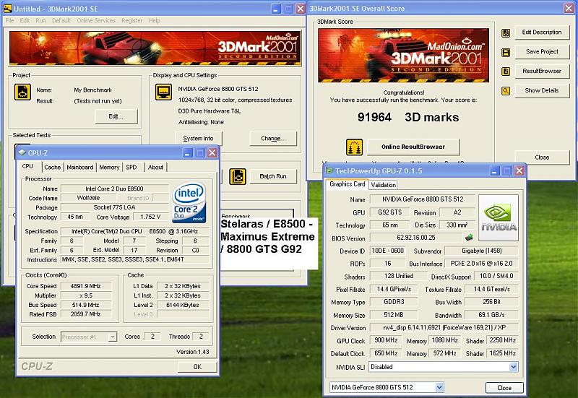This screenshot has width=578, height=398.
Task: Open the Edit menu in 3DMark2001 SE
Action: click(x=25, y=21)
